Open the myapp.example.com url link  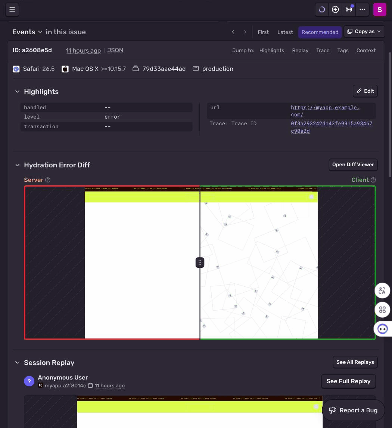[325, 111]
